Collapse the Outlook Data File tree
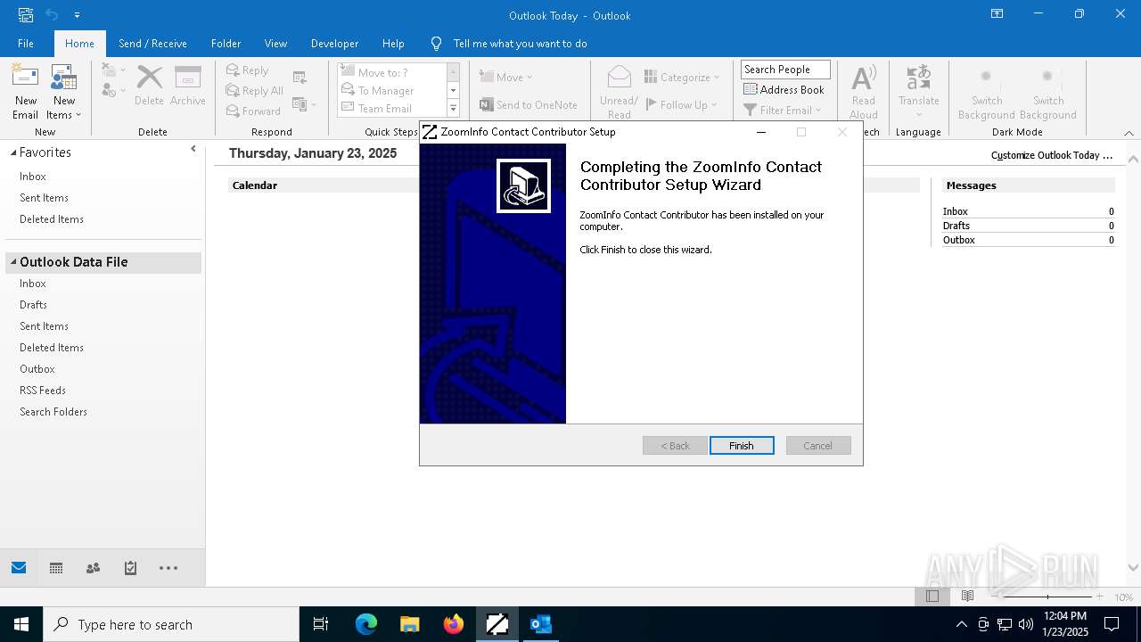Viewport: 1141px width, 642px height. (x=13, y=262)
